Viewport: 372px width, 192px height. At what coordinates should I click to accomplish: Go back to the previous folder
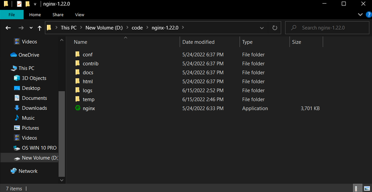coord(8,28)
